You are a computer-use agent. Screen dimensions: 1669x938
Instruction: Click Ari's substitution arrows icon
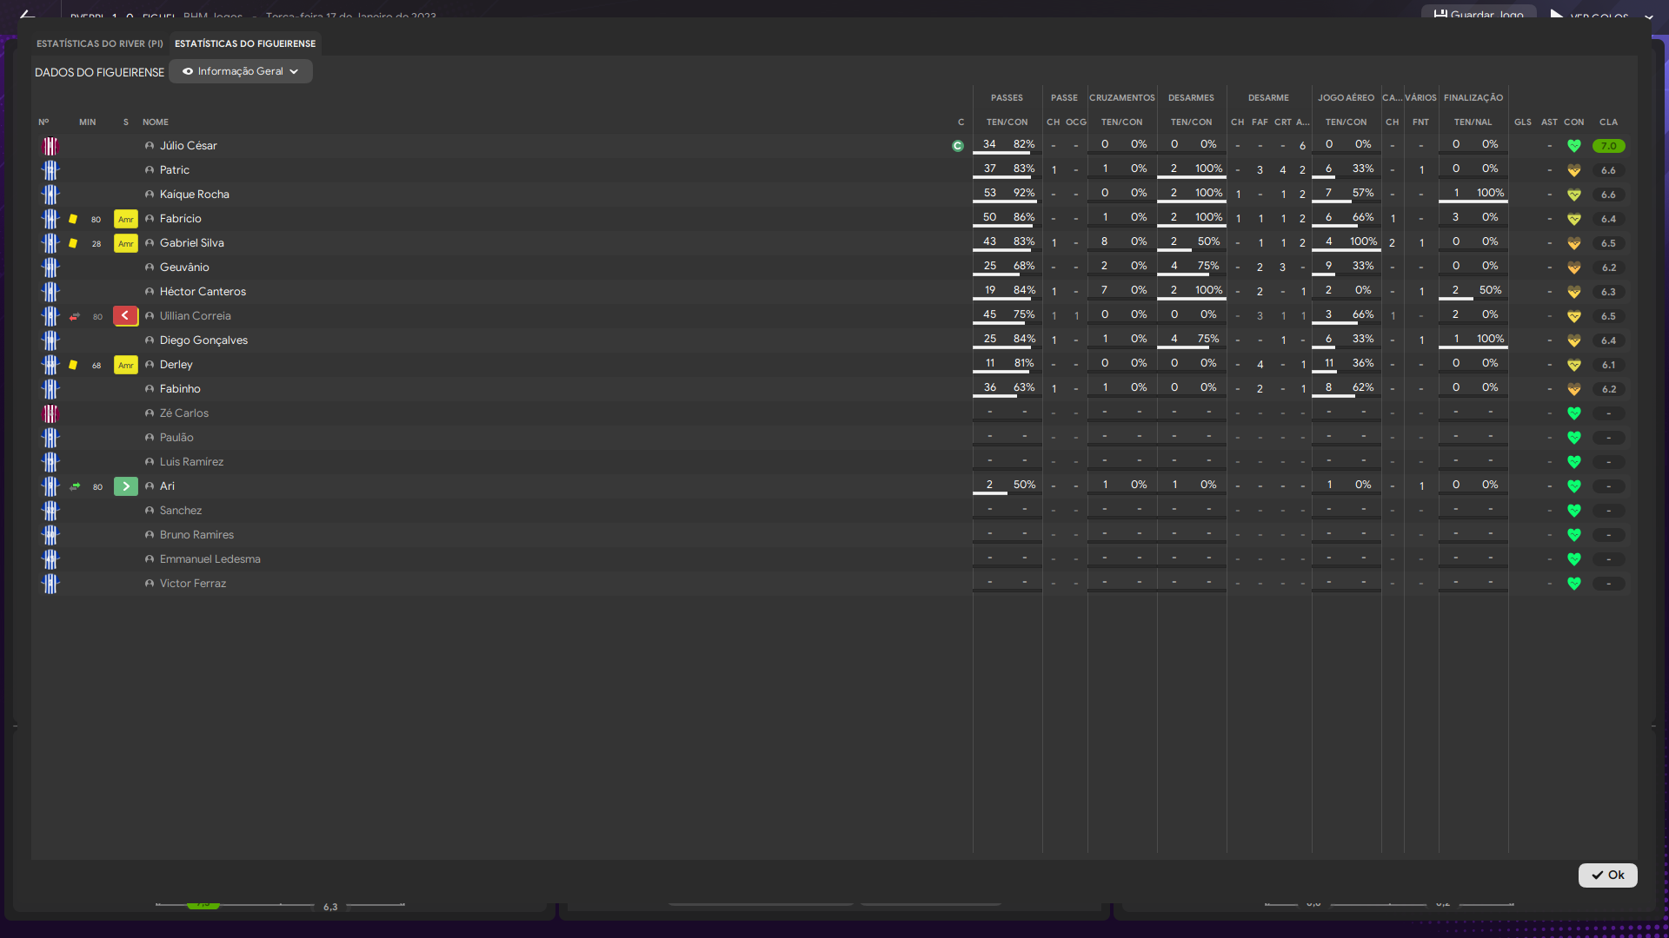[x=75, y=486]
